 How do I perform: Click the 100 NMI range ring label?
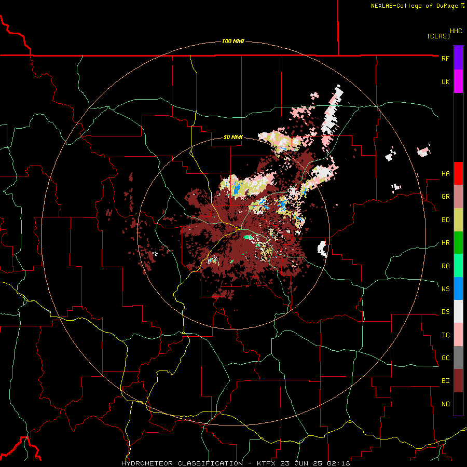(233, 41)
